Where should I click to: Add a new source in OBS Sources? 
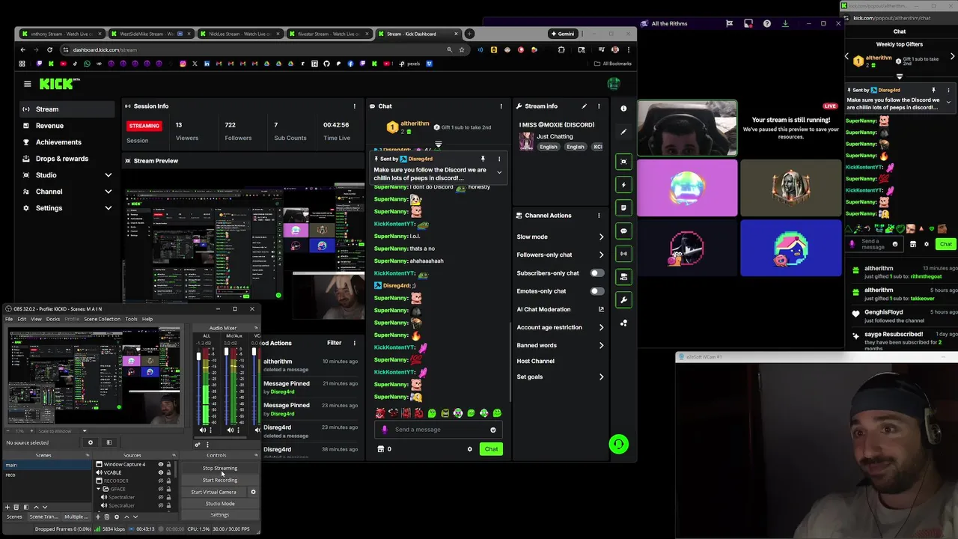pos(98,517)
